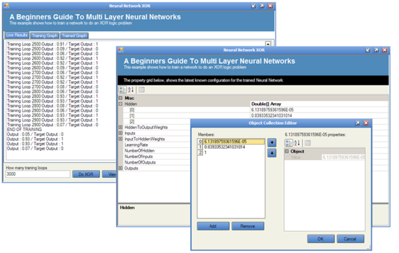The width and height of the screenshot is (399, 253).
Task: Collapse the Misc category
Action: [x=120, y=98]
